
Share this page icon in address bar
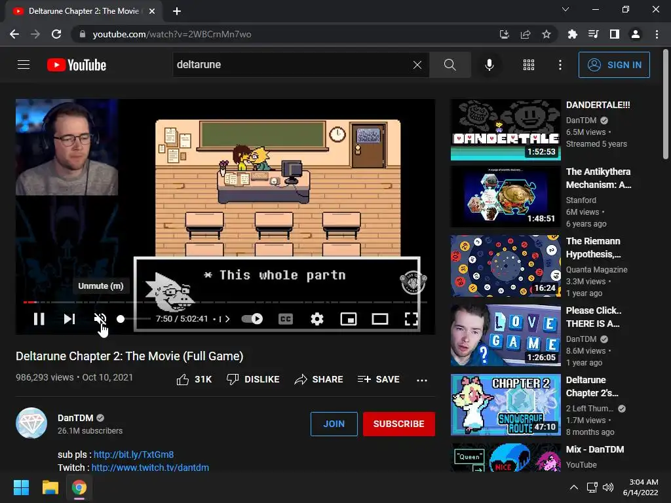coord(525,34)
